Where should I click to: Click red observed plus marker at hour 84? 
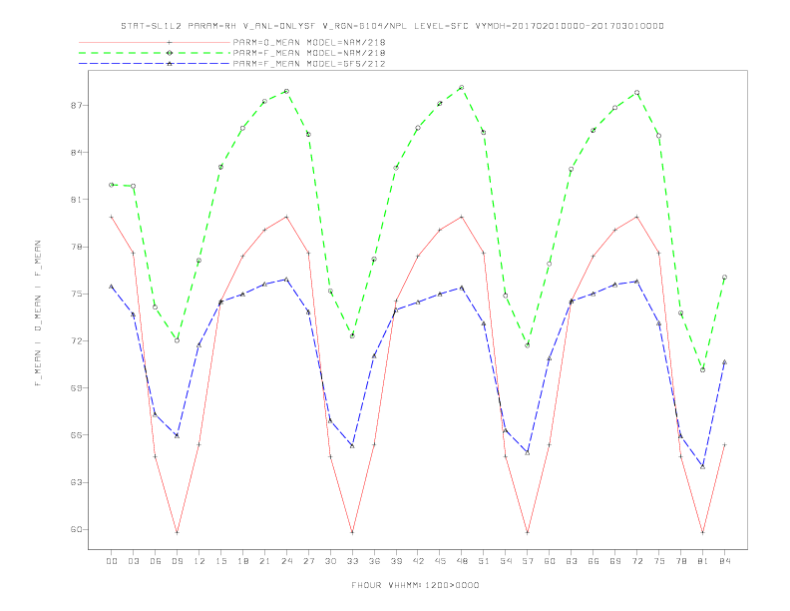coord(724,444)
